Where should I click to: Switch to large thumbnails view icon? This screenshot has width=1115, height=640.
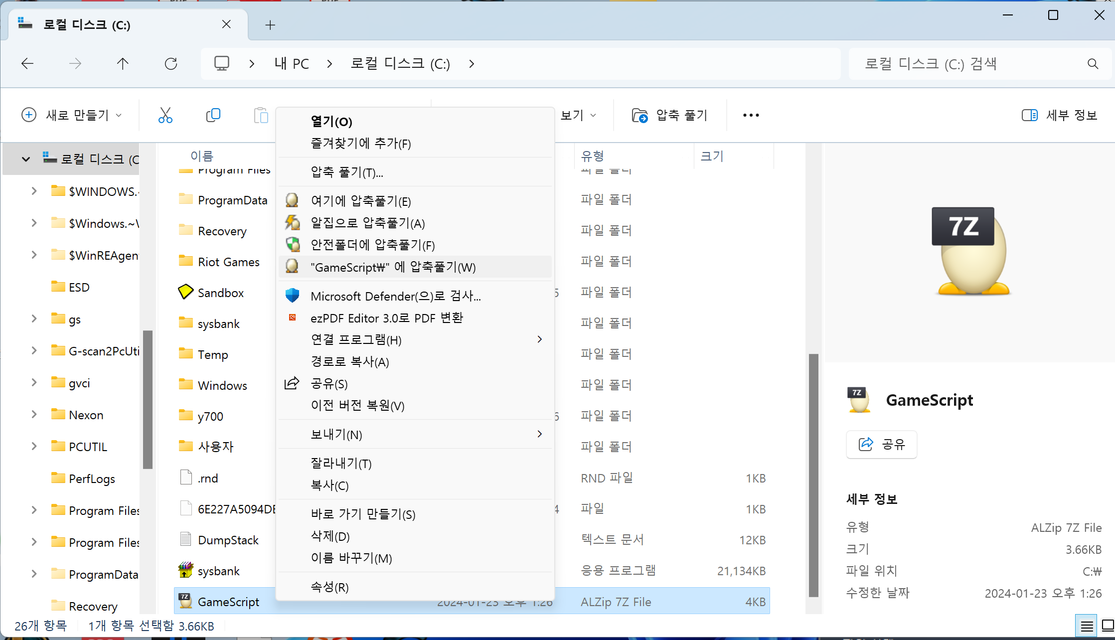tap(1108, 626)
